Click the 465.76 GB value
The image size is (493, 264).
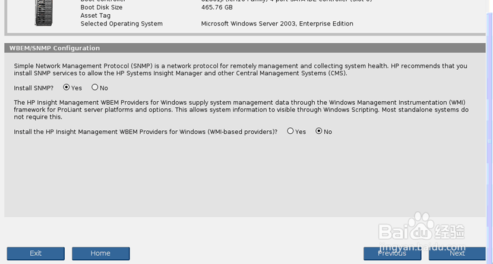tap(217, 7)
